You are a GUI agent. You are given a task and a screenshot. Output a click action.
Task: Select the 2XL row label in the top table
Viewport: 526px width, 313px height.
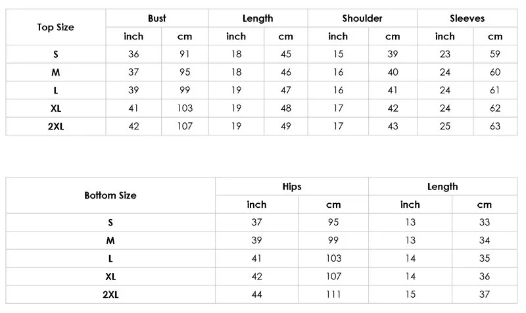click(56, 126)
